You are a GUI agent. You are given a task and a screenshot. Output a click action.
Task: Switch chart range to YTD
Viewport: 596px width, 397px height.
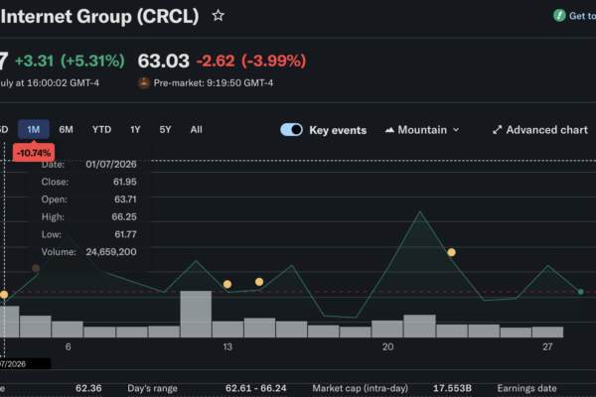(101, 130)
